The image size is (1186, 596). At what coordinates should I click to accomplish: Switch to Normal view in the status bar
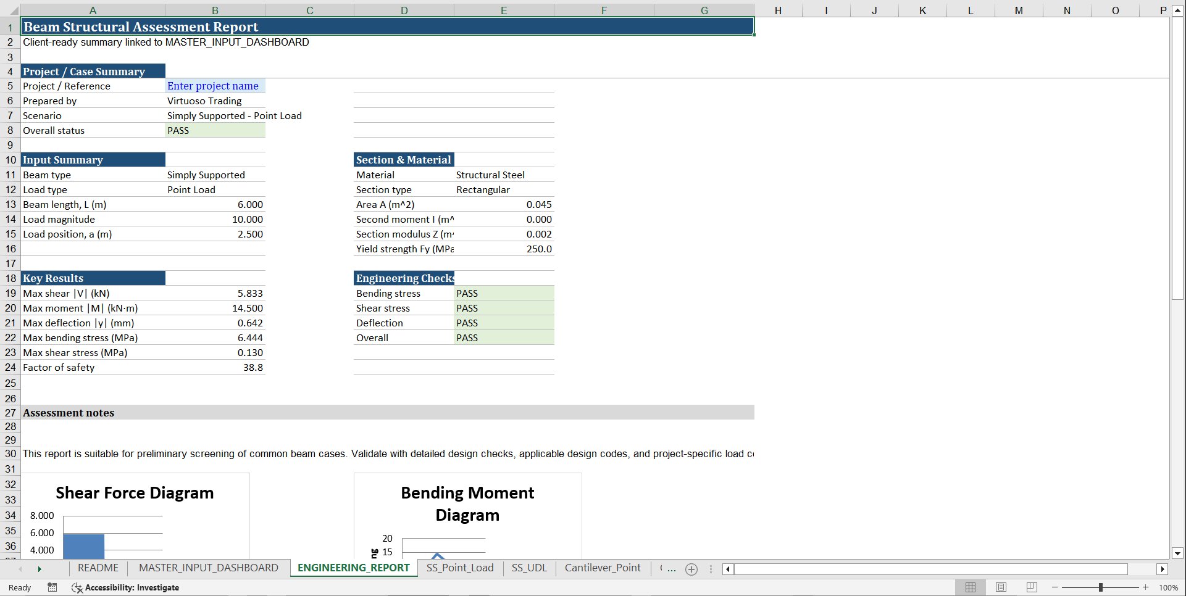tap(970, 587)
